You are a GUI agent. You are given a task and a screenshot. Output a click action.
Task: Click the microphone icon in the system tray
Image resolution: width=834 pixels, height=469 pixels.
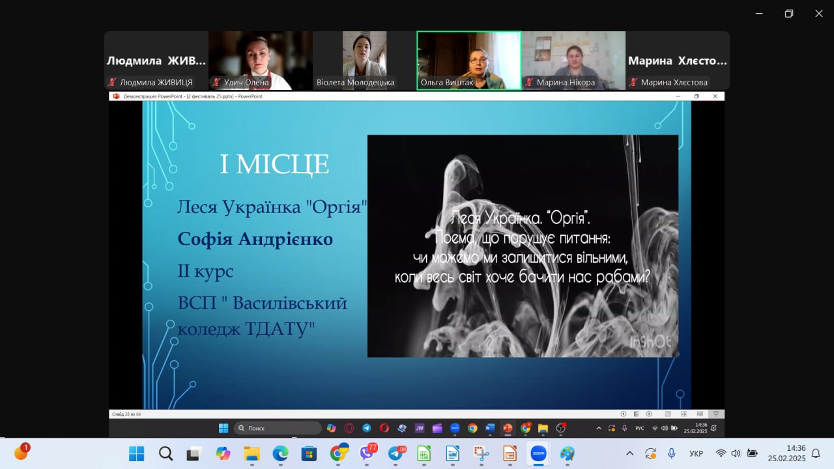671,453
